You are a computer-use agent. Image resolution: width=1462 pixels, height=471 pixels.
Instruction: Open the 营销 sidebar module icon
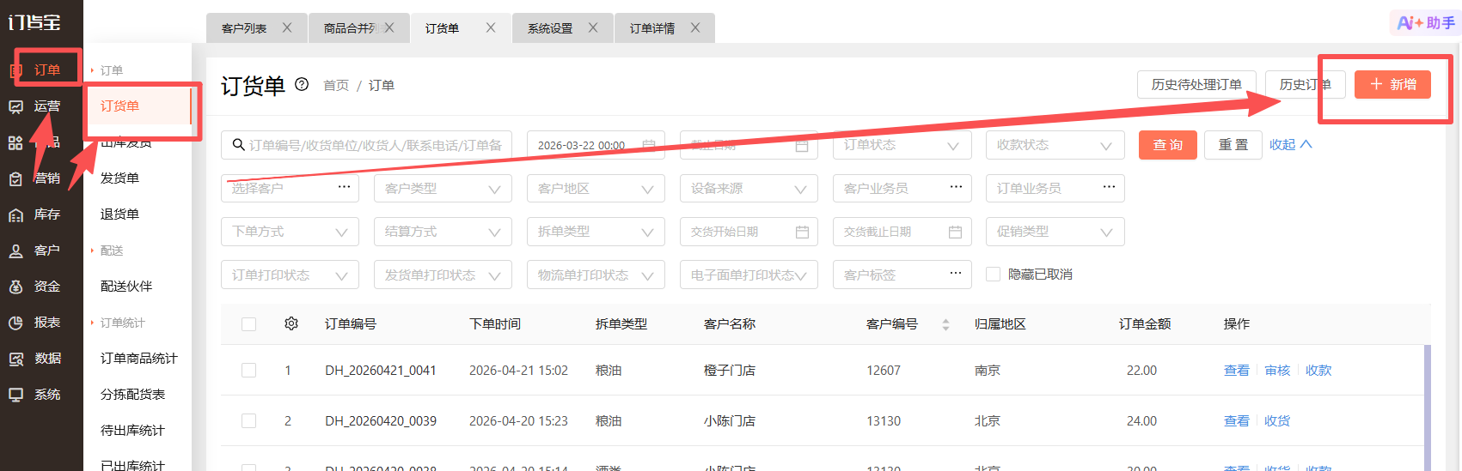15,178
